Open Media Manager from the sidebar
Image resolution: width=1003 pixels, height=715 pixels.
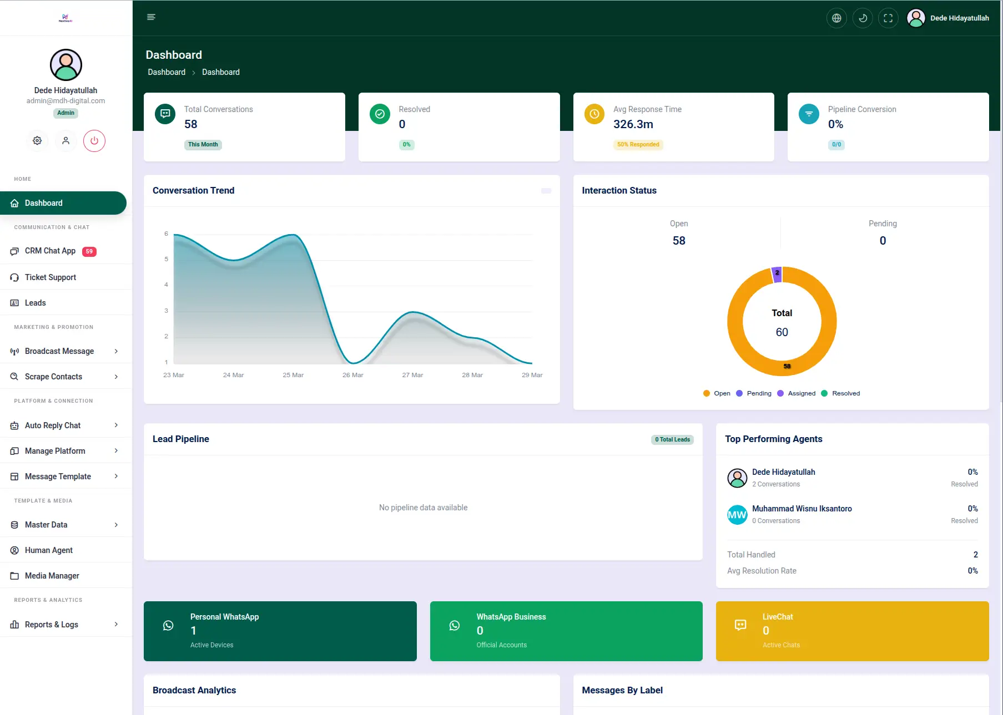(52, 576)
